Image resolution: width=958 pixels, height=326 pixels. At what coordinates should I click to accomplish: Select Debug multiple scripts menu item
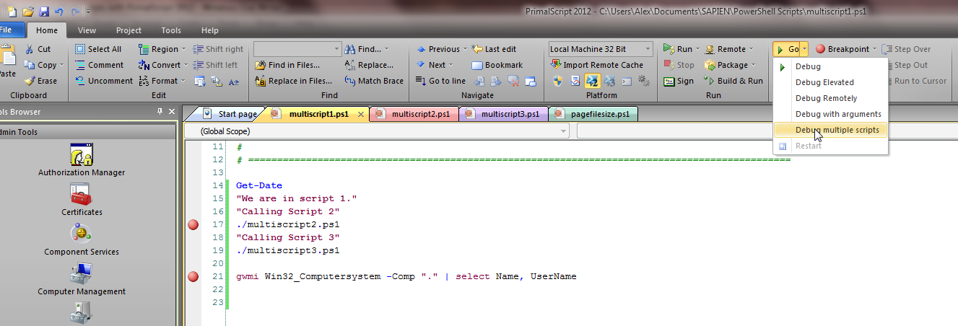pyautogui.click(x=830, y=130)
